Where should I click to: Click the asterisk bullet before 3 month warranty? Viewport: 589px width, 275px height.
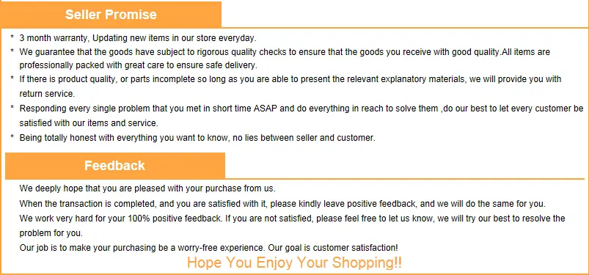coord(12,37)
